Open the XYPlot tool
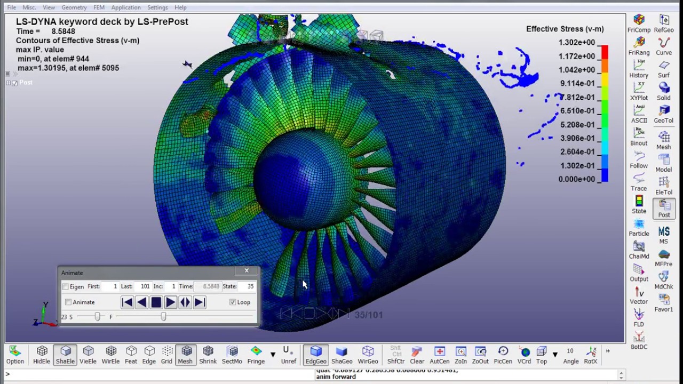This screenshot has height=384, width=683. point(639,92)
